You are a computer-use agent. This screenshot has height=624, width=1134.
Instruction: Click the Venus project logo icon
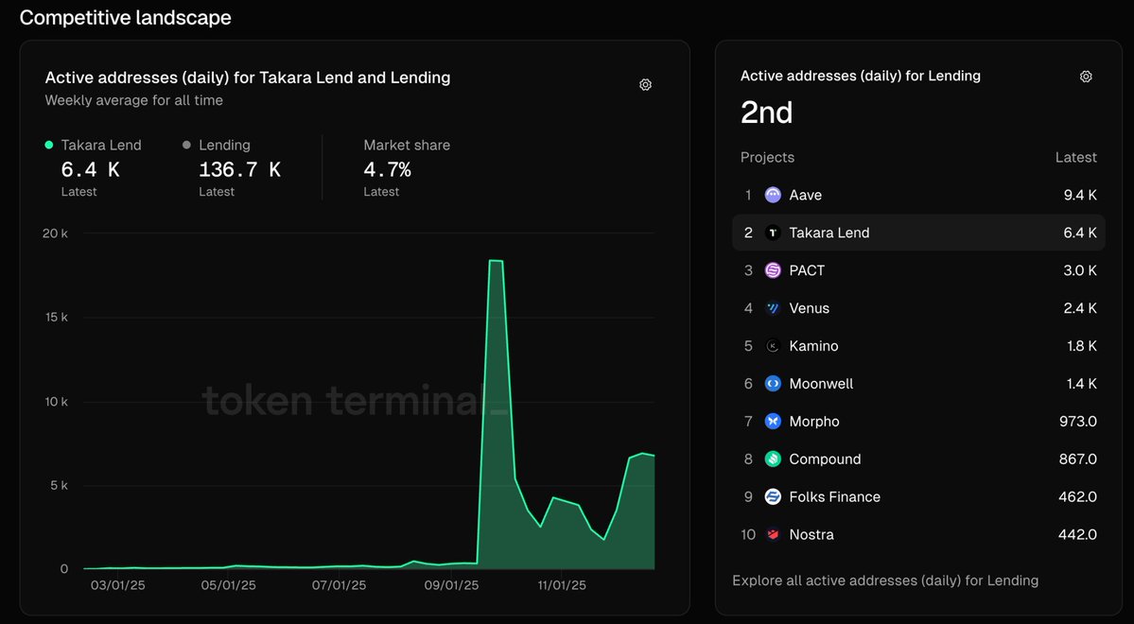click(773, 308)
